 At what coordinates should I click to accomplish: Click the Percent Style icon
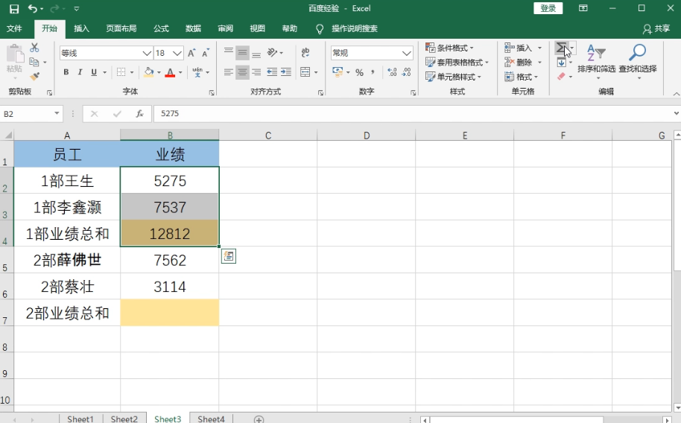[x=360, y=72]
